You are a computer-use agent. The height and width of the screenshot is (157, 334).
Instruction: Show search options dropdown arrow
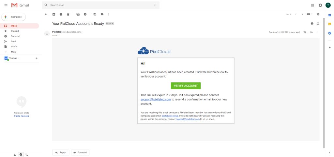pyautogui.click(x=155, y=5)
